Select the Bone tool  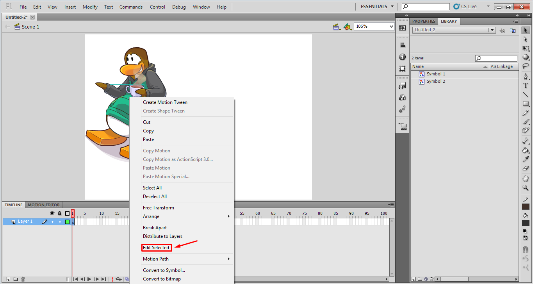(526, 141)
